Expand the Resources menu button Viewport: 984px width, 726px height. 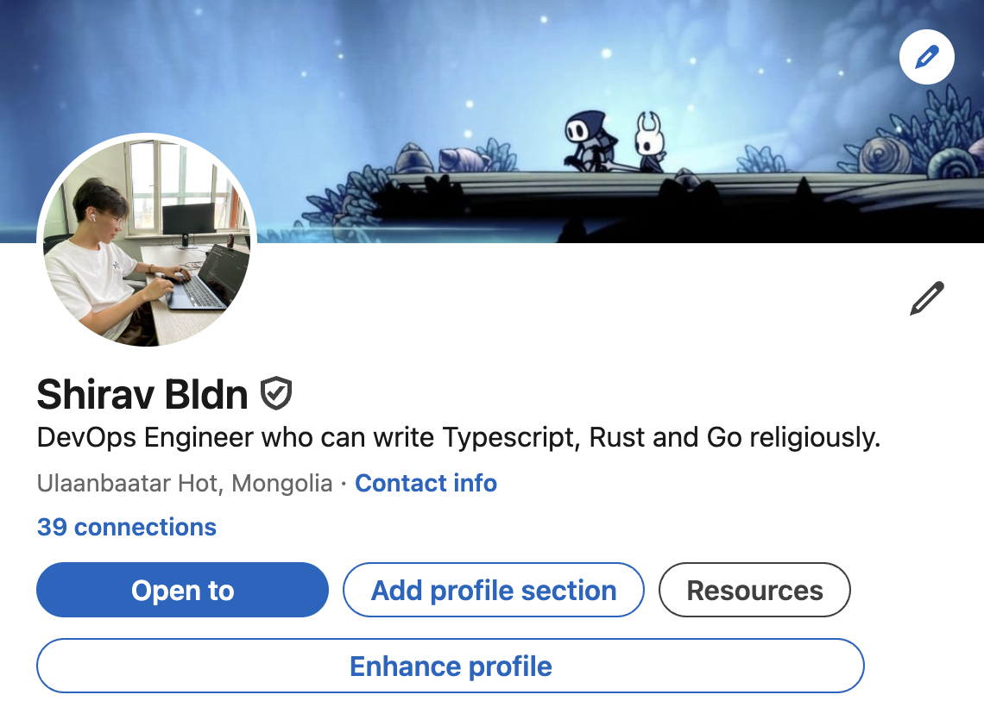[x=754, y=591]
